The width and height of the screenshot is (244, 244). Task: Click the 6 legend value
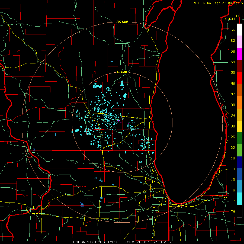[234, 190]
